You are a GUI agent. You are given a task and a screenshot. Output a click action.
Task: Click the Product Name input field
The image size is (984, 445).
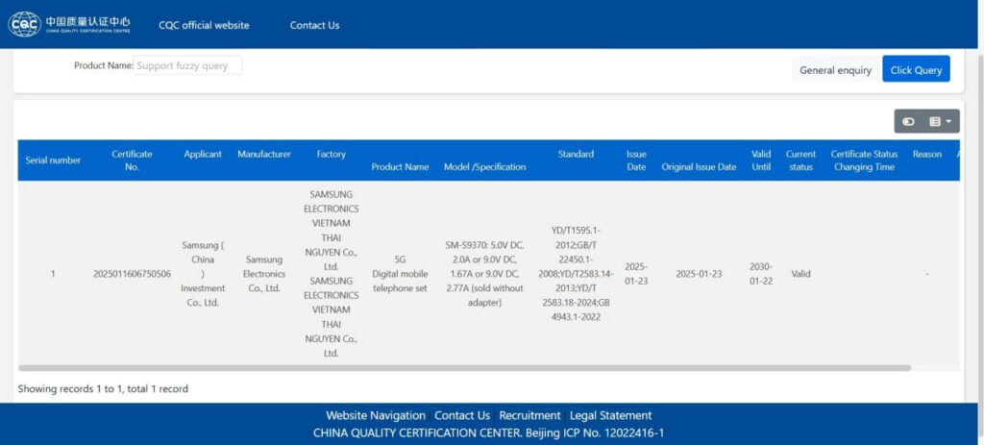[187, 65]
